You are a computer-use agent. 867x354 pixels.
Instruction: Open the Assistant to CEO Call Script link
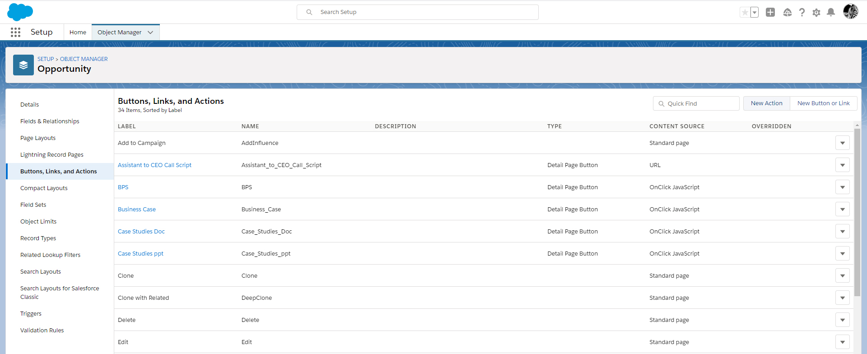pyautogui.click(x=154, y=165)
